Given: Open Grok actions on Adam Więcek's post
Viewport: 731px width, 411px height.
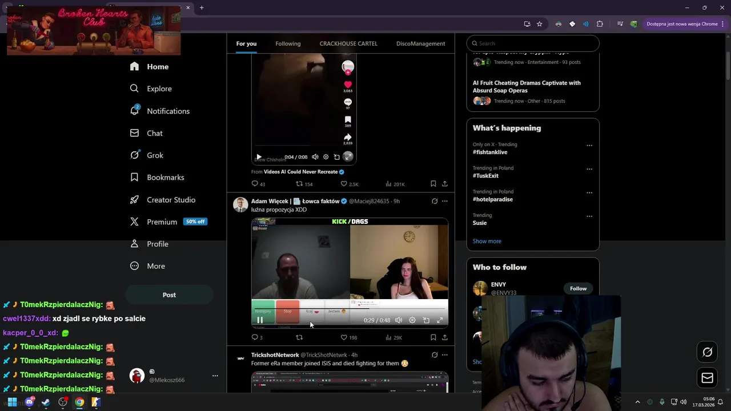Looking at the screenshot, I should 435,201.
